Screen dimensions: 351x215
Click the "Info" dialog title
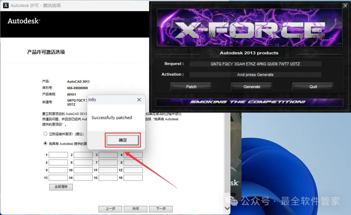pyautogui.click(x=92, y=100)
